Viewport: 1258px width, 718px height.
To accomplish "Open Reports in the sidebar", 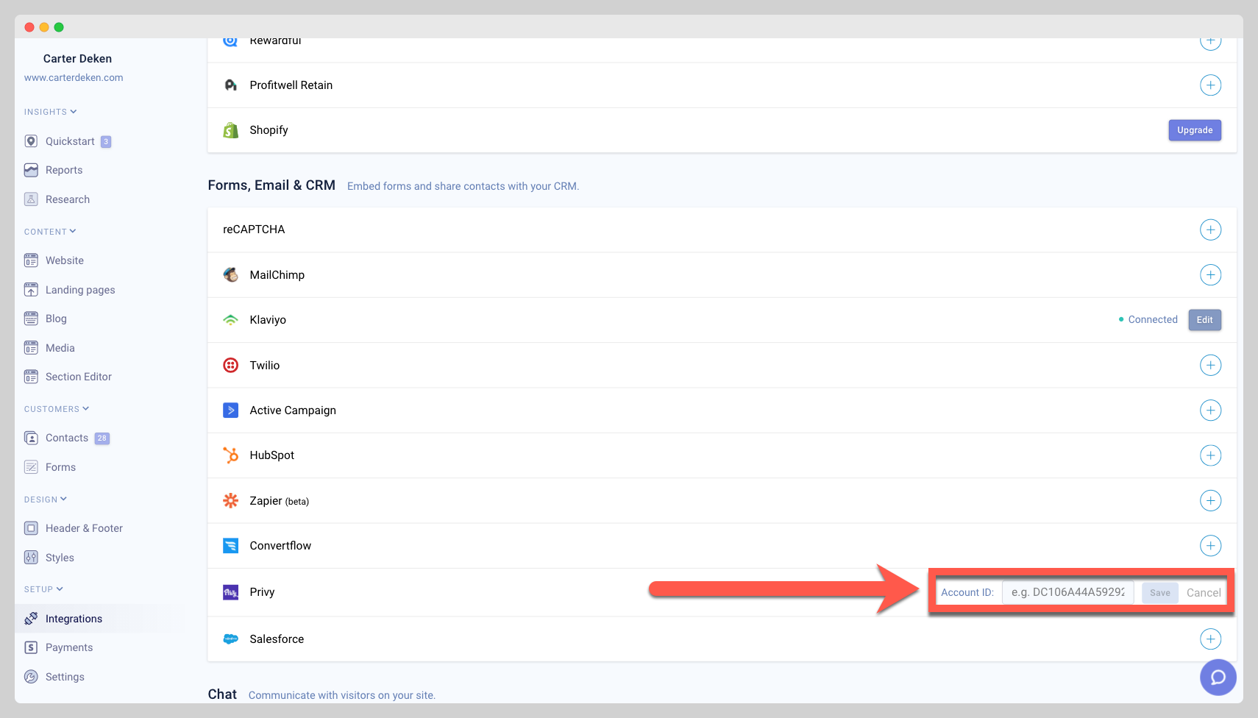I will coord(64,170).
